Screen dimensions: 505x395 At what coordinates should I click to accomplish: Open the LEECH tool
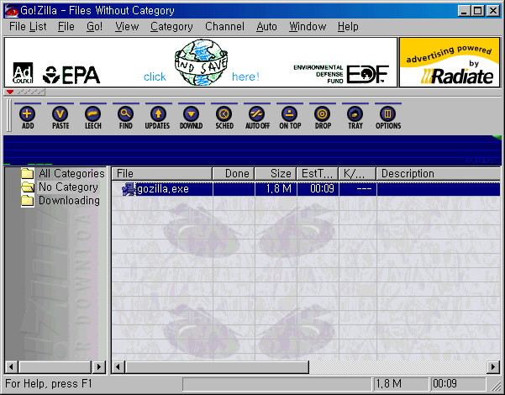pos(93,114)
